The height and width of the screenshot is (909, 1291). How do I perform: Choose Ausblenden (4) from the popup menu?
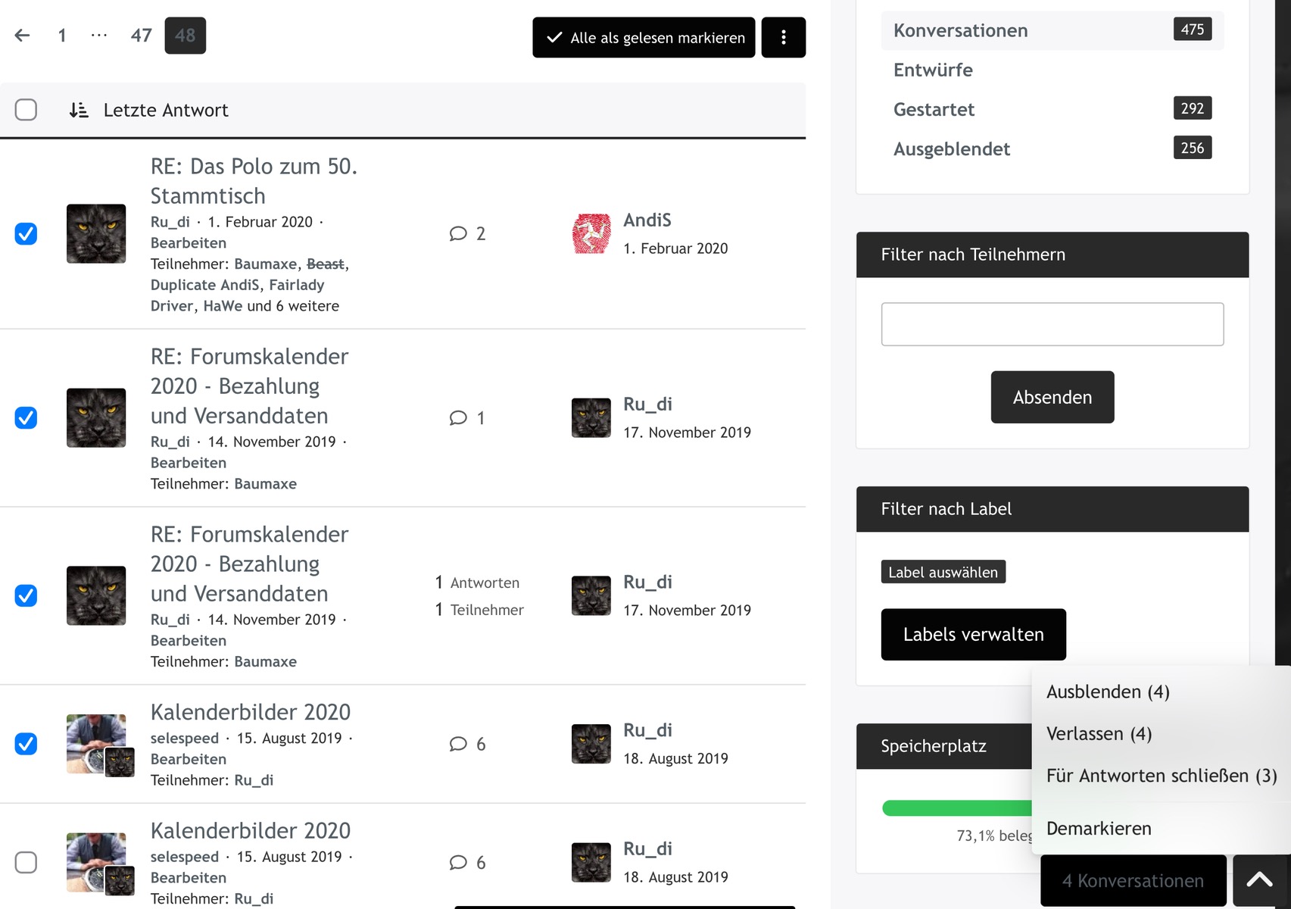[1108, 692]
